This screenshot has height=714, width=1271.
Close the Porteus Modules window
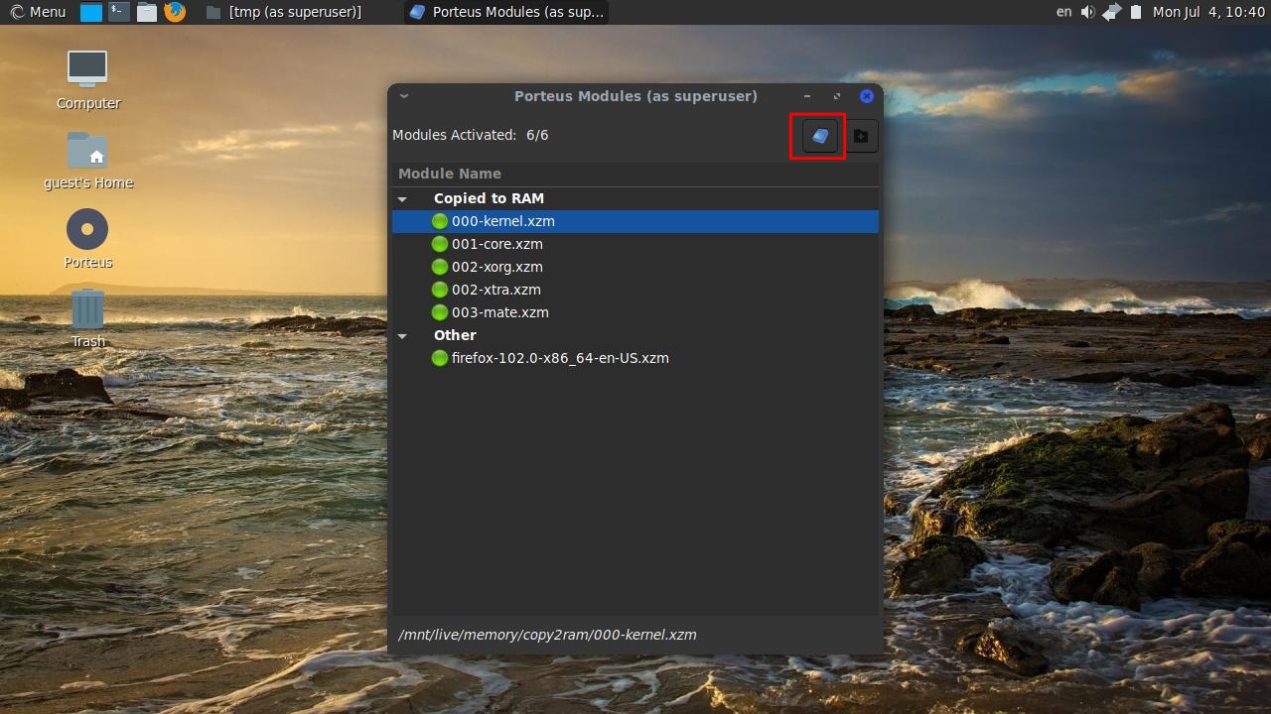coord(866,96)
